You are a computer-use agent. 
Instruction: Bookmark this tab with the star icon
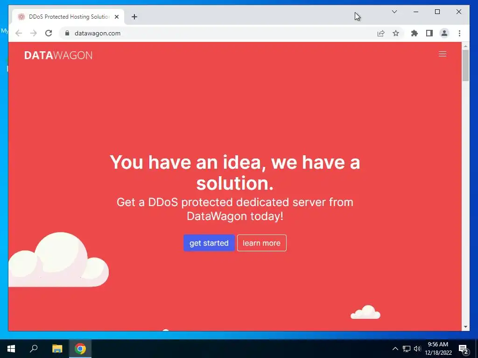point(396,33)
